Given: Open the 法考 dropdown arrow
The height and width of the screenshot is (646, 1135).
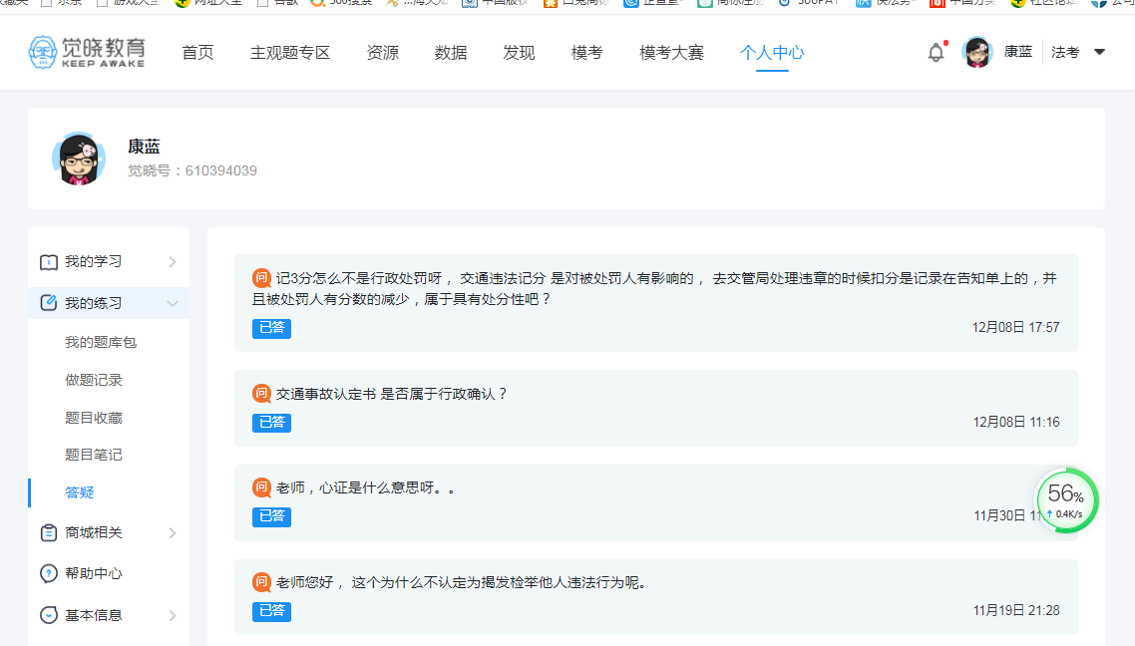Looking at the screenshot, I should [1099, 52].
